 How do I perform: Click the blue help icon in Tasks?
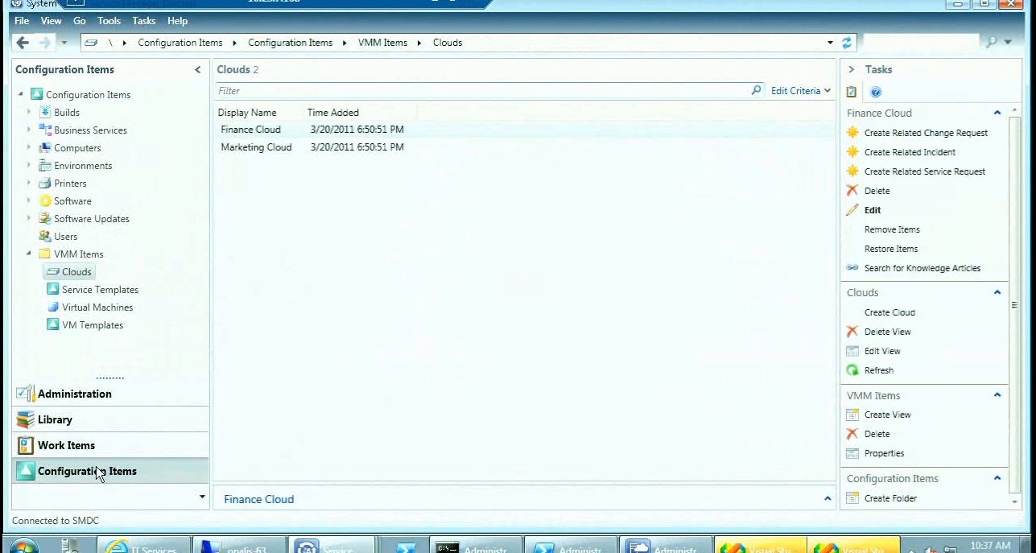point(876,92)
